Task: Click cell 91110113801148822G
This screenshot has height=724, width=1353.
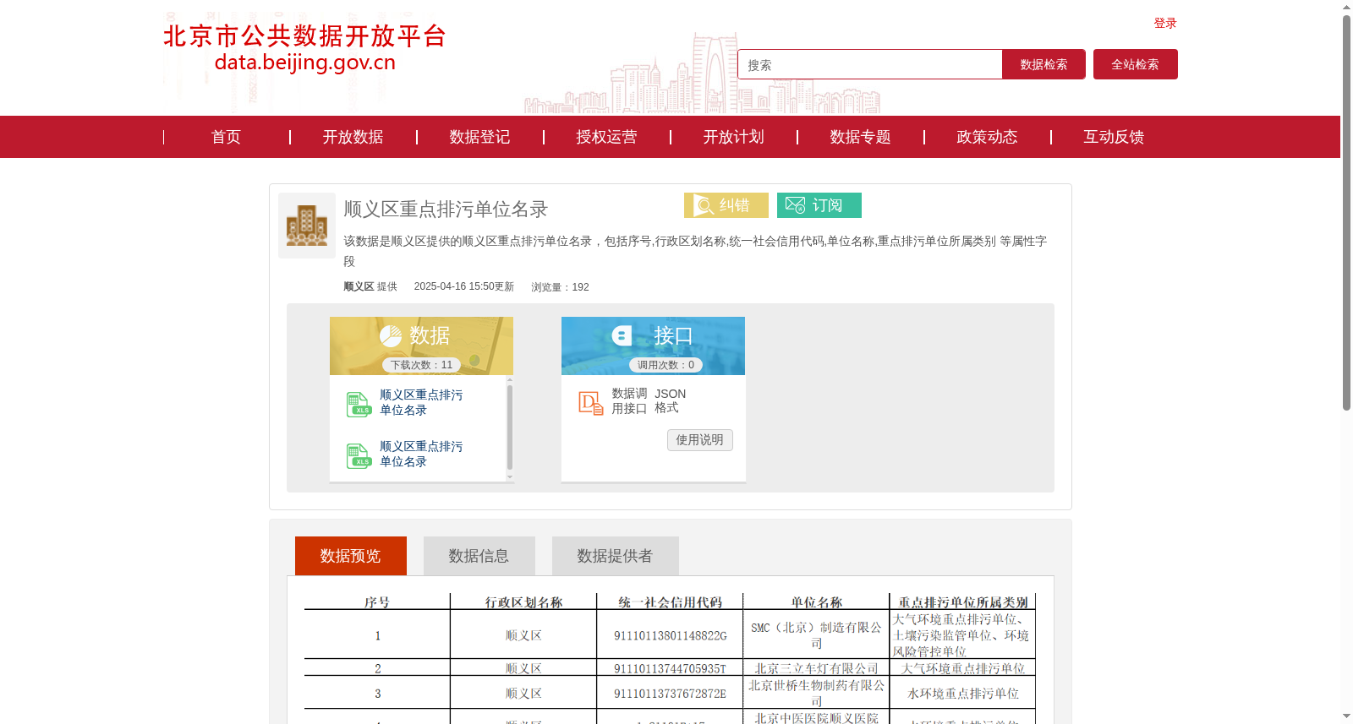Action: coord(670,635)
